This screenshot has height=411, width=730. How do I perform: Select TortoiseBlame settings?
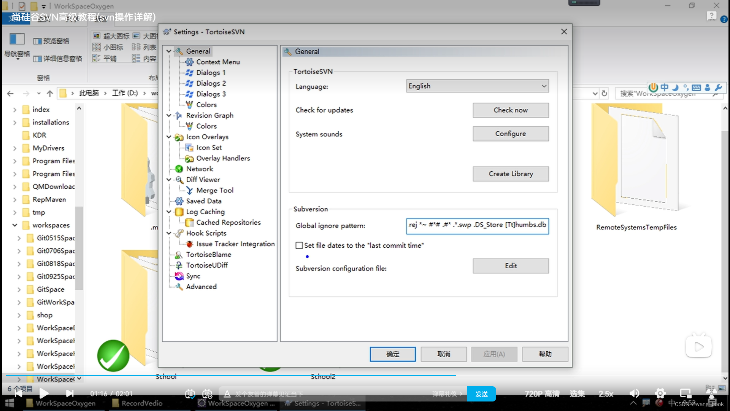tap(208, 254)
